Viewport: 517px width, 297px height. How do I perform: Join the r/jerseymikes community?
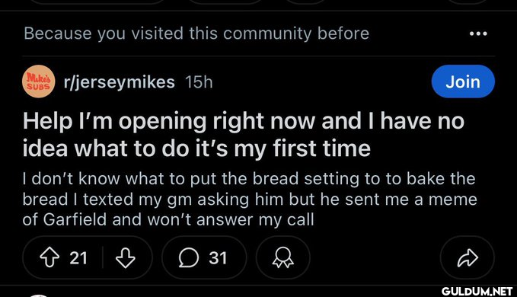click(x=463, y=81)
